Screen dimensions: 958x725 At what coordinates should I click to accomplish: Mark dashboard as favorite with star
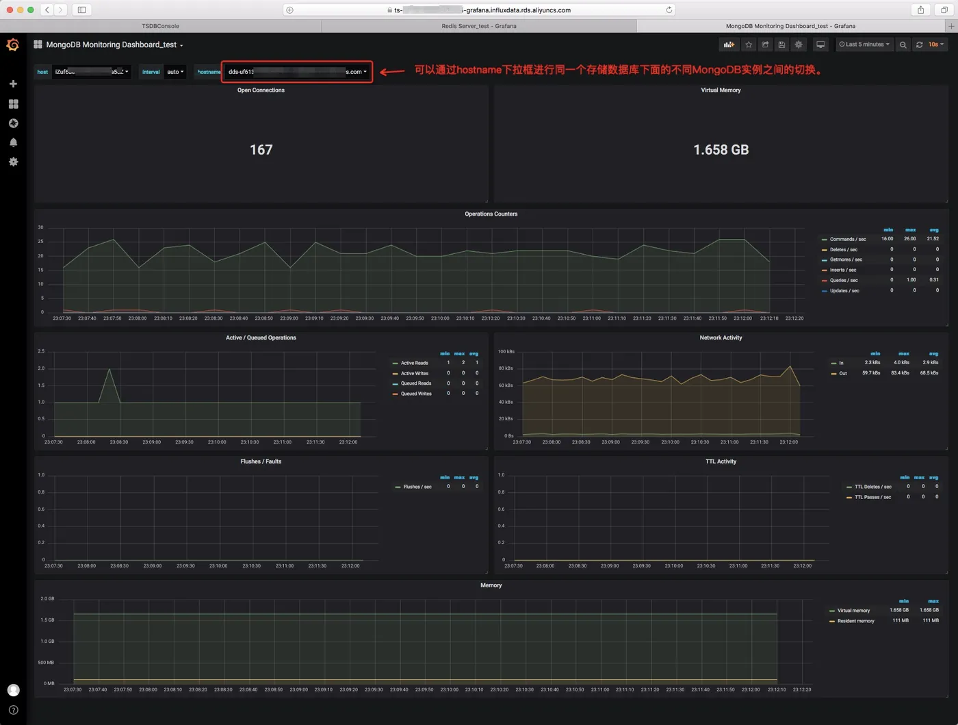[749, 44]
